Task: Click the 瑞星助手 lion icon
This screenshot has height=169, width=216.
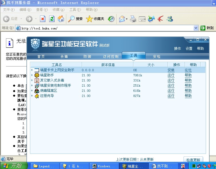Action: 37,75
